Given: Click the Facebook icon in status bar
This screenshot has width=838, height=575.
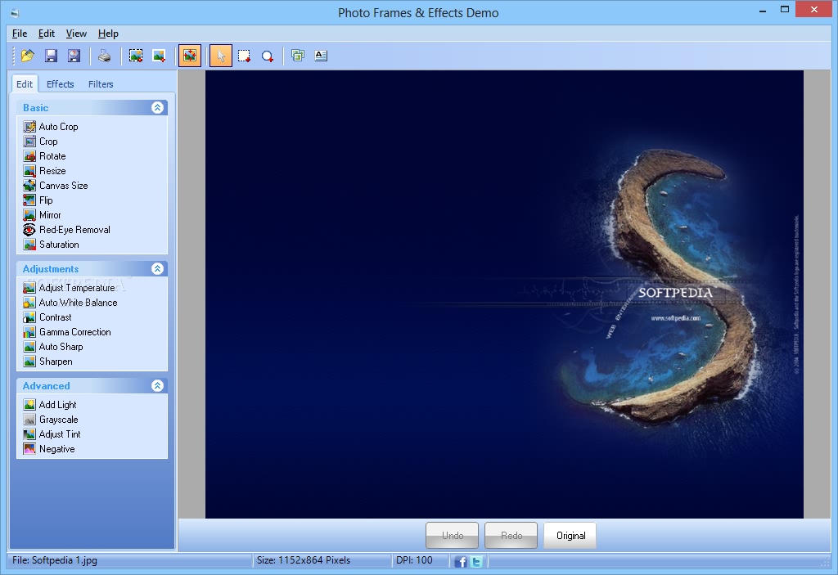Looking at the screenshot, I should 460,561.
